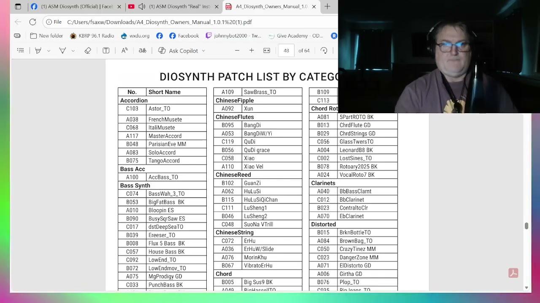Click the 'Bass Synth' category heading
The image size is (540, 303).
point(135,186)
